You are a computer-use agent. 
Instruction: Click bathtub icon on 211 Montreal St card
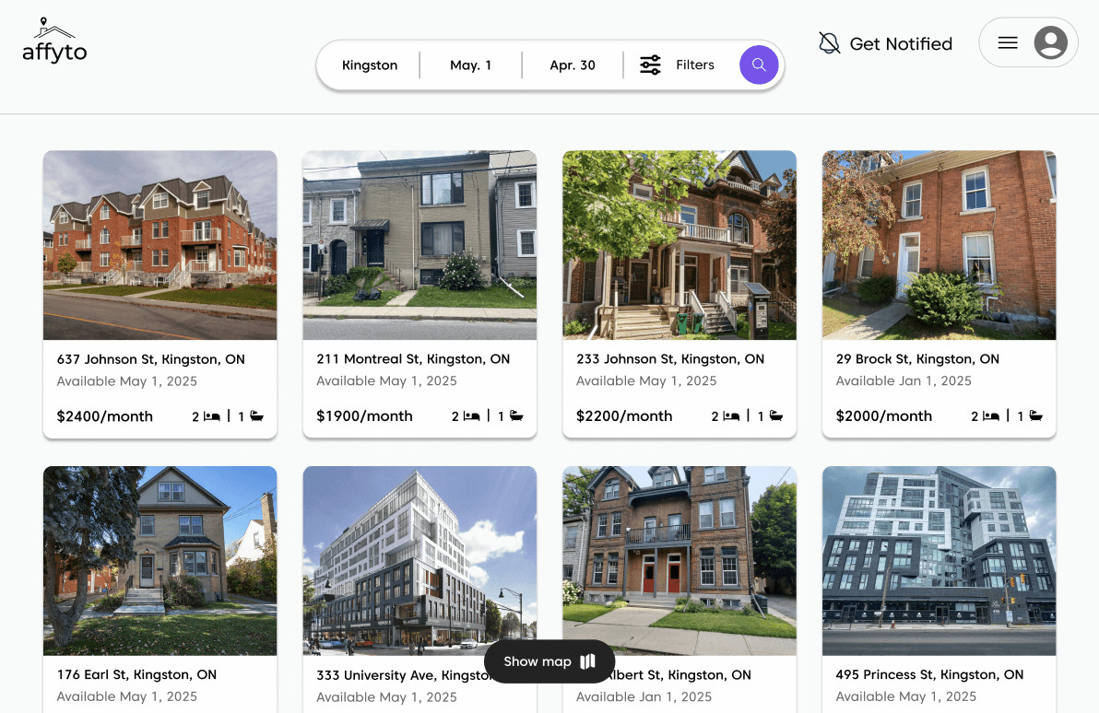click(x=516, y=416)
